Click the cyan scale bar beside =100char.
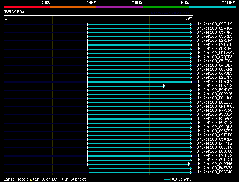Image resolution: width=239 pixels, height=182 pixels. tap(167, 179)
